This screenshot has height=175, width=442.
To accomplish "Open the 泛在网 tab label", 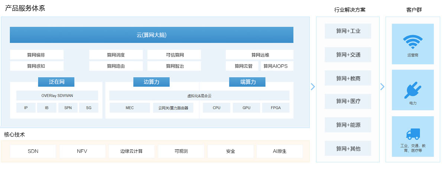I will [56, 82].
